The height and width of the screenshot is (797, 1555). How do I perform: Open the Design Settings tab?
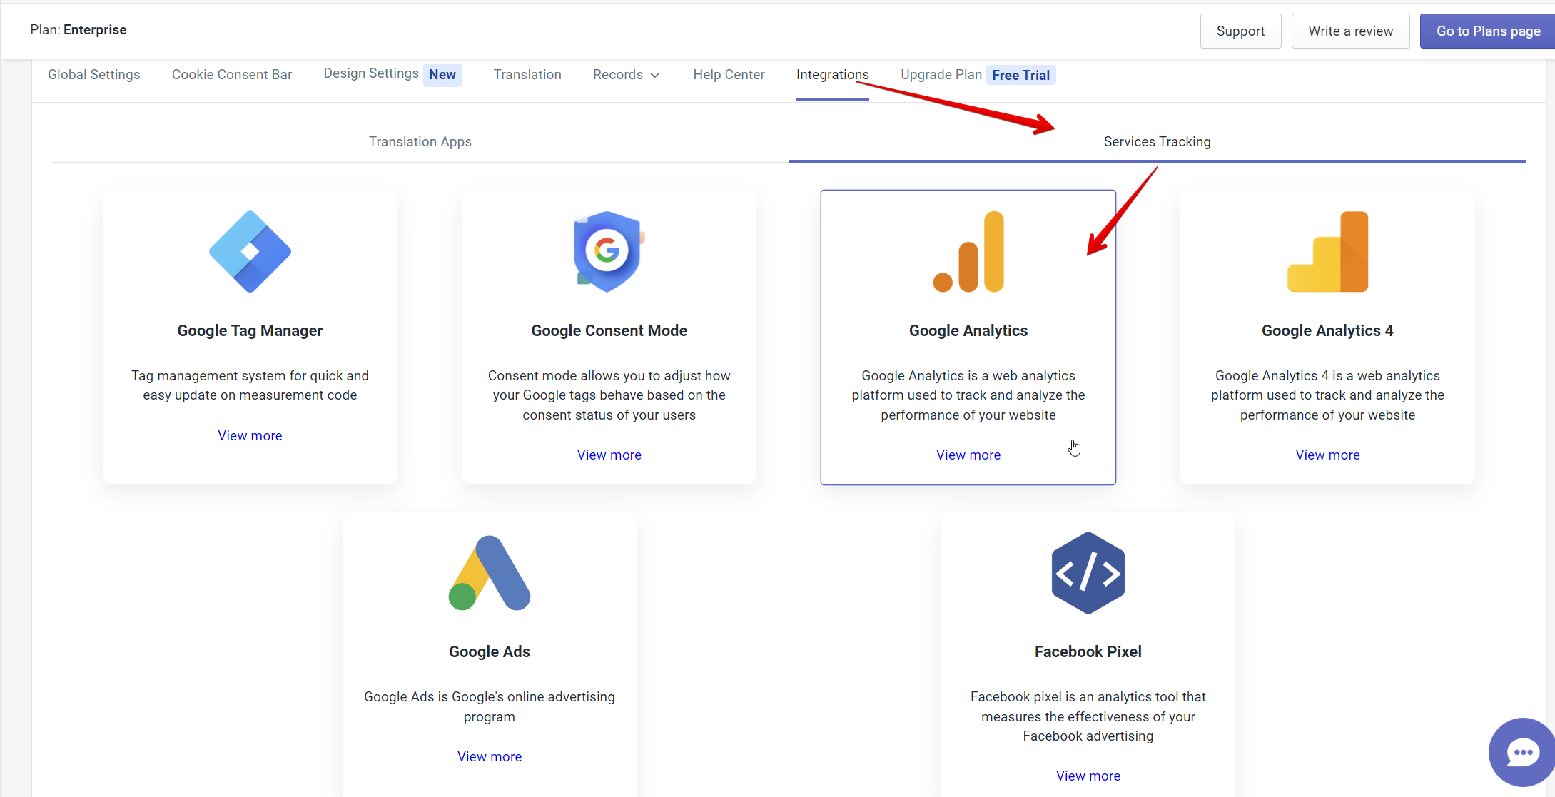[371, 73]
